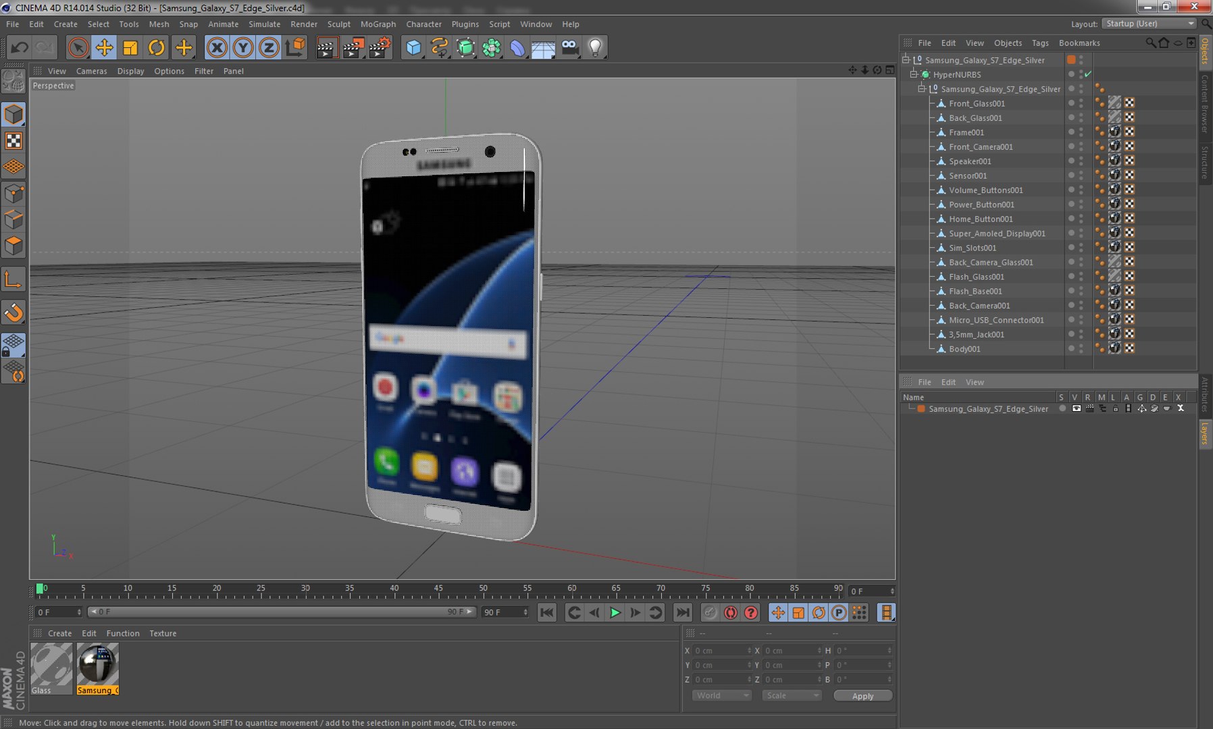Click the coordinate system icon
The image size is (1213, 729).
tap(295, 47)
